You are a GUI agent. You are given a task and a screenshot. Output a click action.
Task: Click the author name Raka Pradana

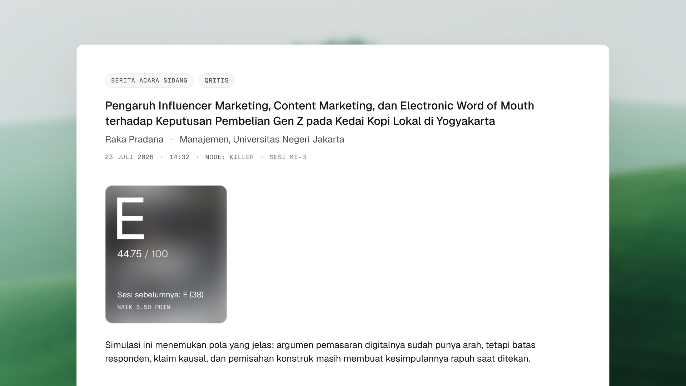pos(134,139)
